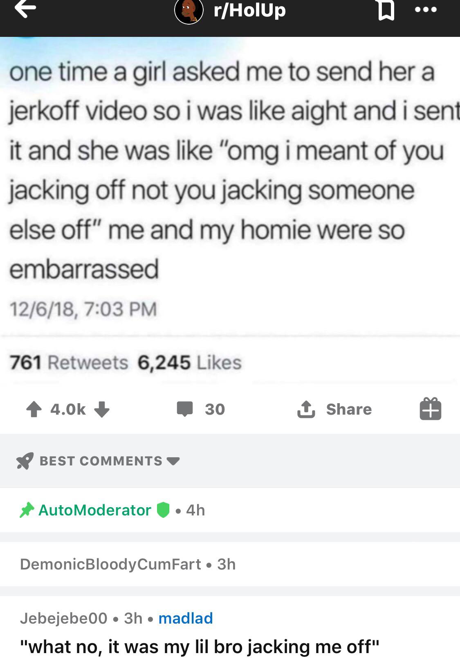This screenshot has height=658, width=460.
Task: Tap the AutoModerator green shield badge
Action: coord(163,510)
